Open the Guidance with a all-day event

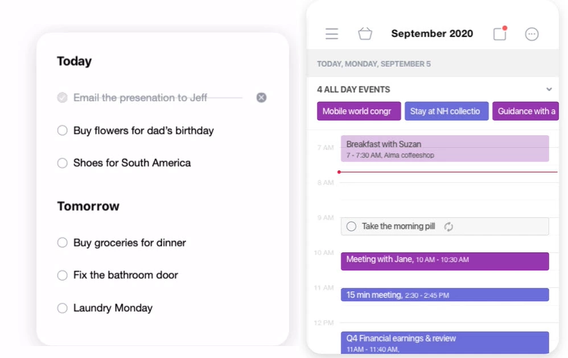[525, 111]
